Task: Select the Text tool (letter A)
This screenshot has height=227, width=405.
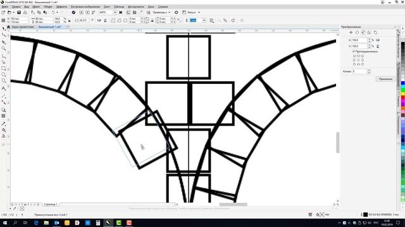Action: (4, 88)
